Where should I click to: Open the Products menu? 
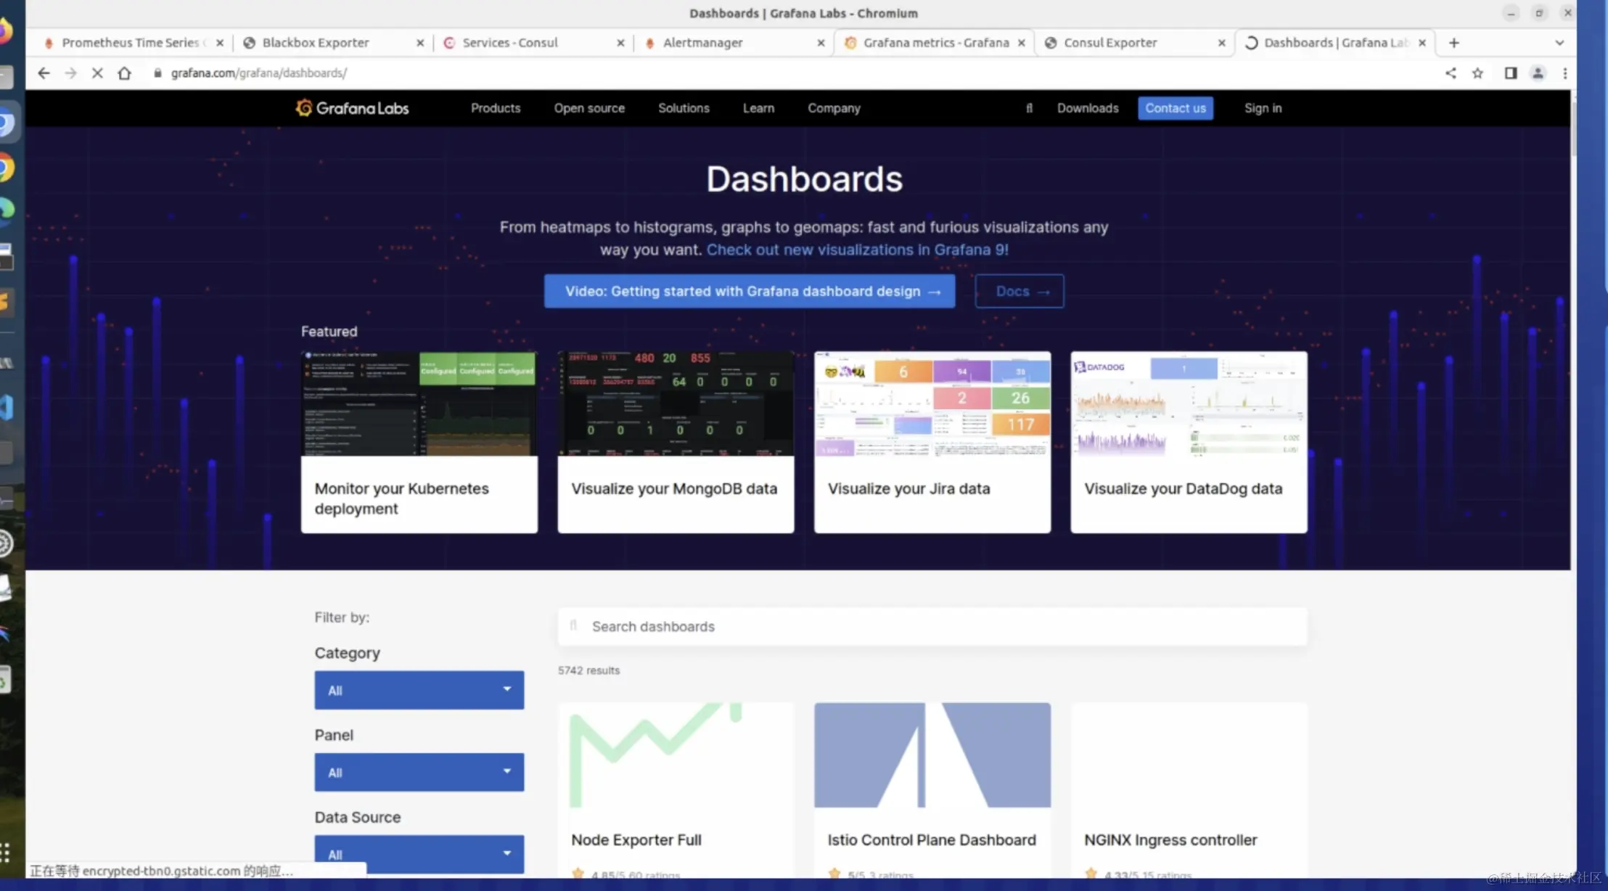point(496,108)
